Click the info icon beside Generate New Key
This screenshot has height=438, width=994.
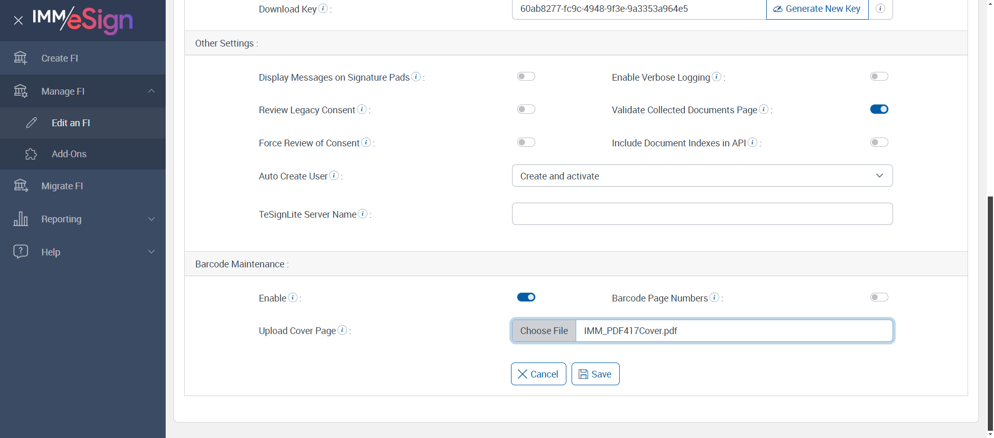click(880, 8)
